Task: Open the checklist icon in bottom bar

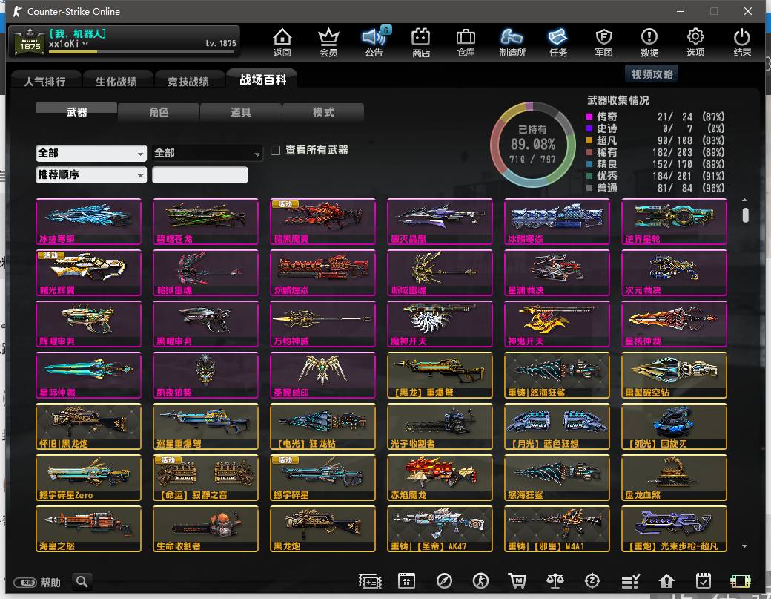Action: [x=630, y=581]
